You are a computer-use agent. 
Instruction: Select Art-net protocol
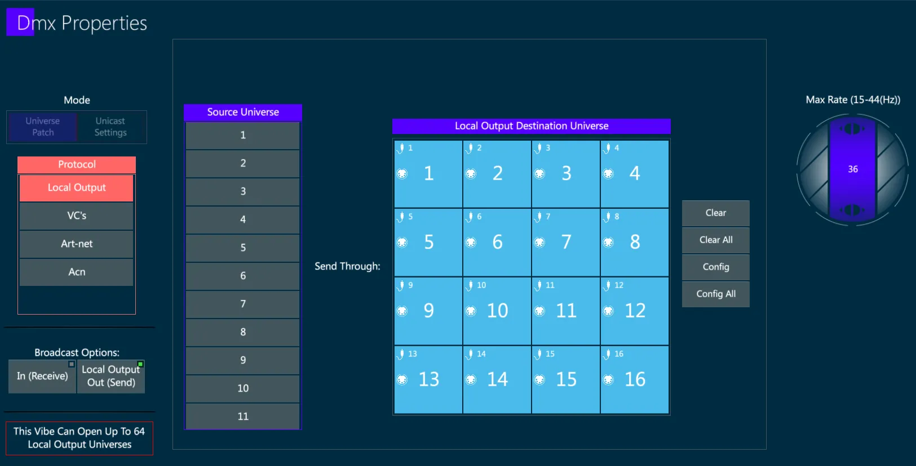point(77,244)
